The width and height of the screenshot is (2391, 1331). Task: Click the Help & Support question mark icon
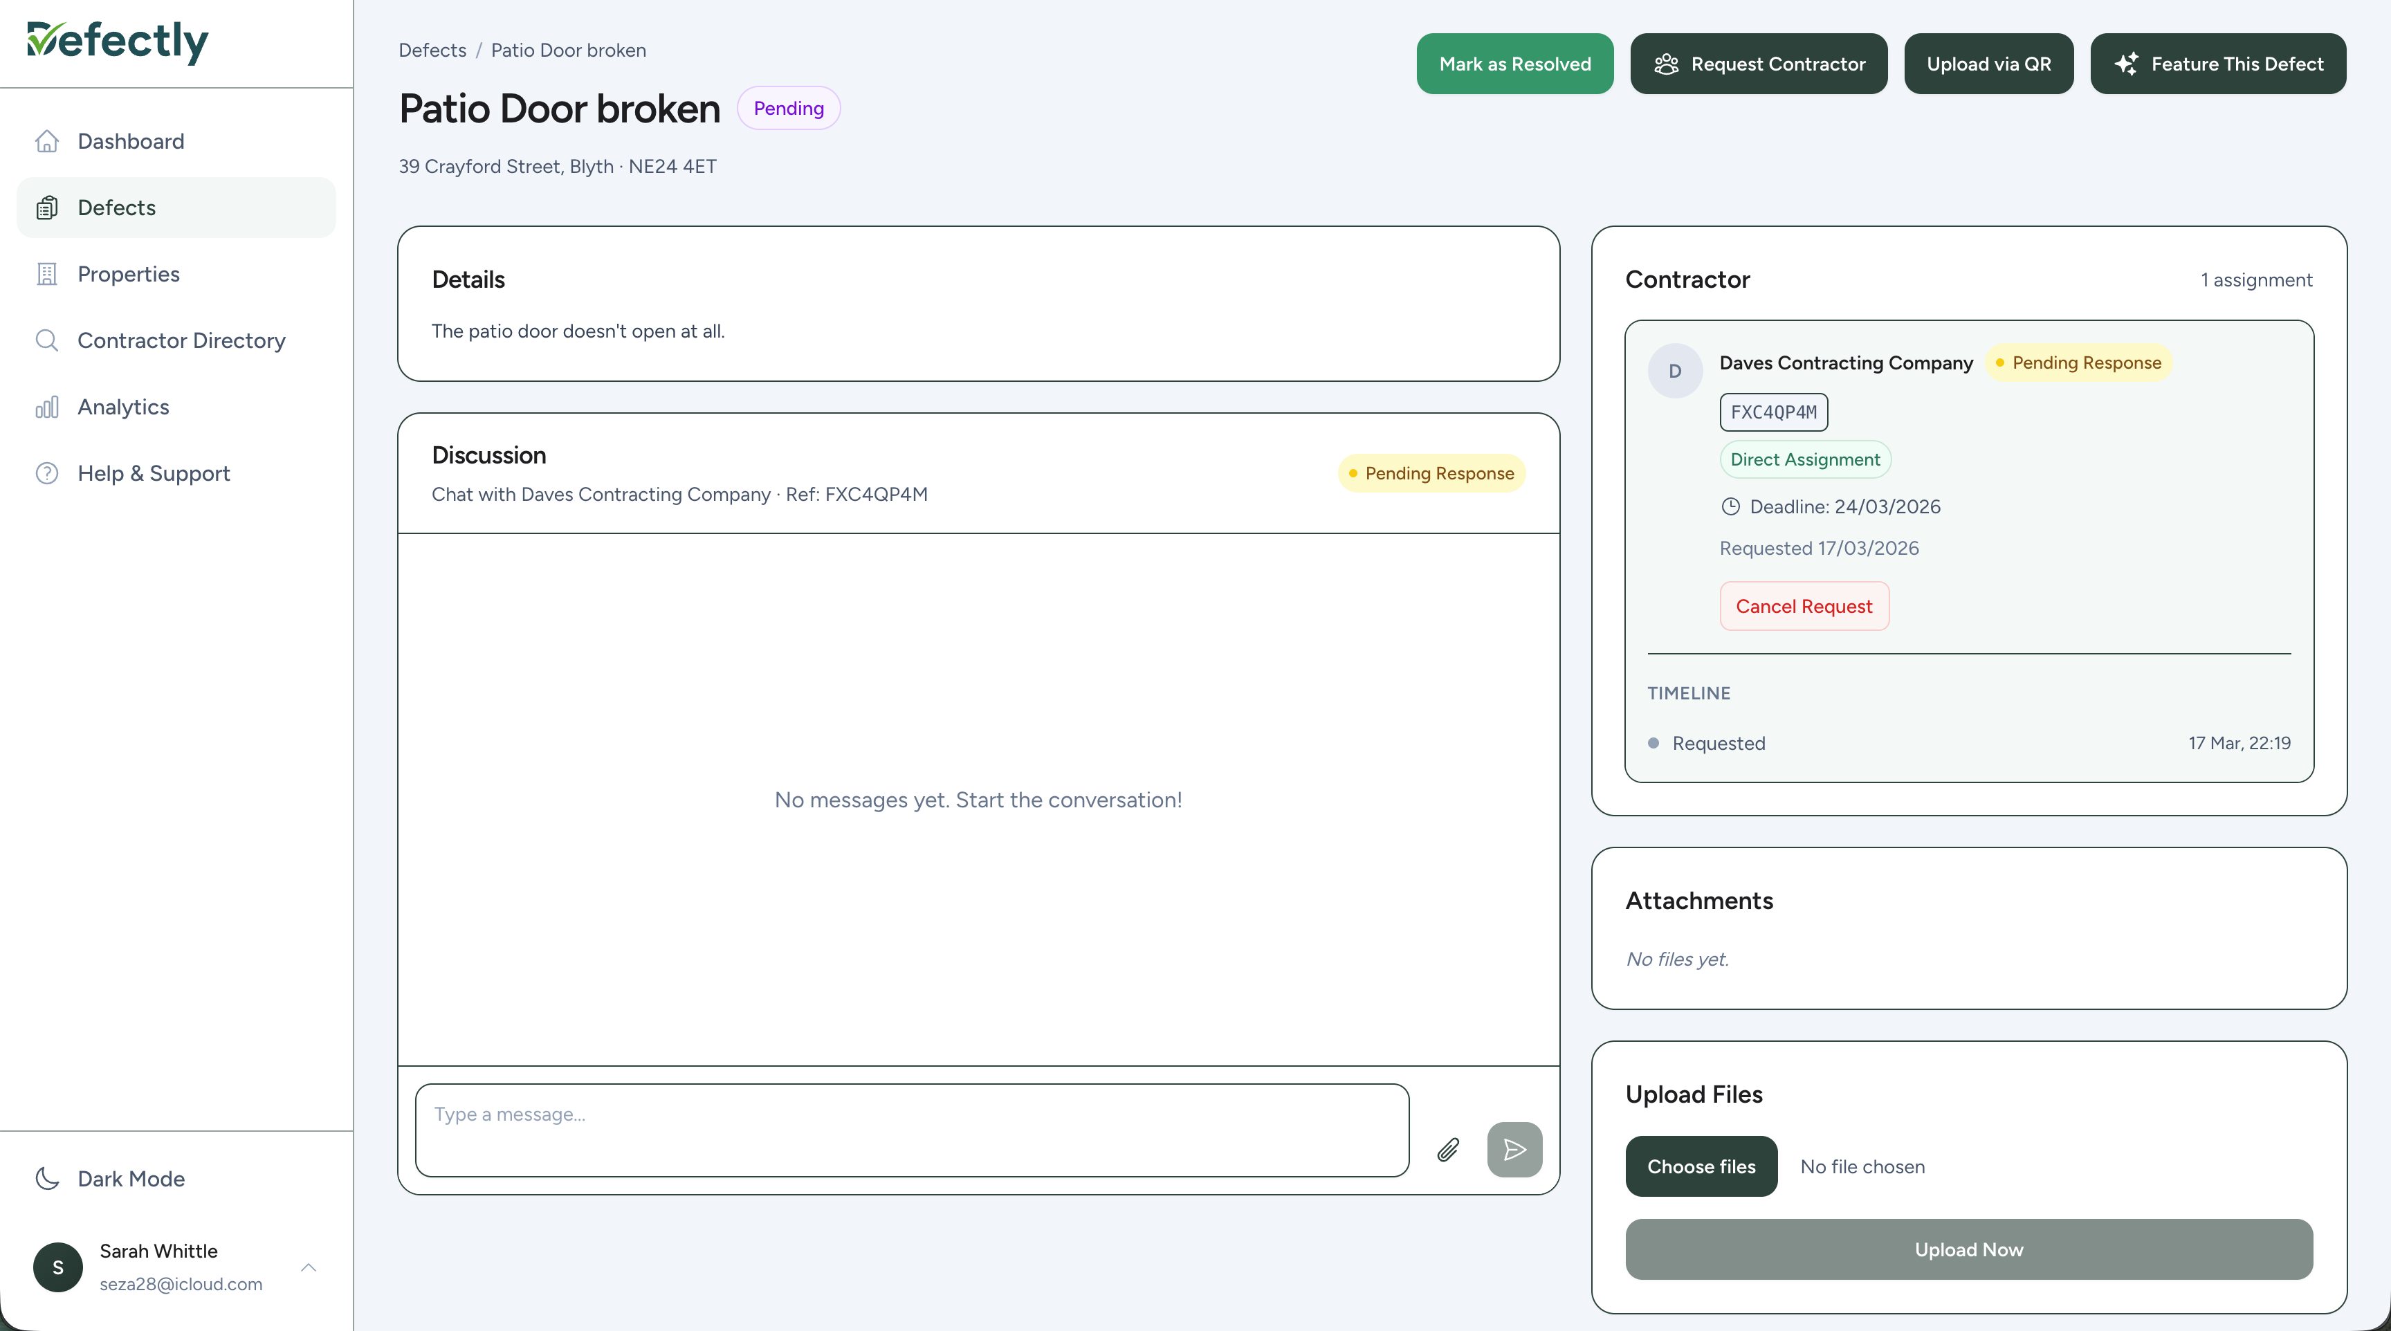point(47,472)
